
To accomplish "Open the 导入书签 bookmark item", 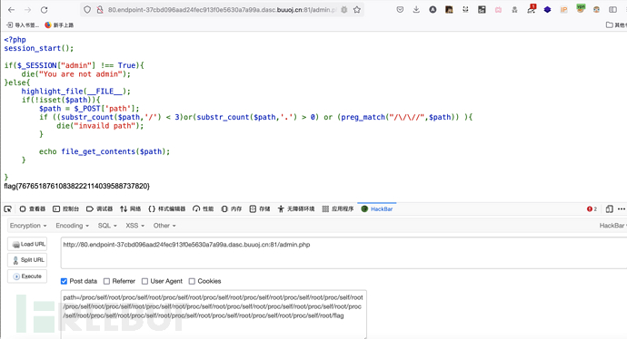I will coord(23,25).
